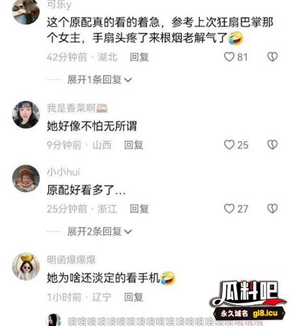Reply to the 辽宁 comment posted 1小时前
This screenshot has width=293, height=326.
[x=133, y=297]
